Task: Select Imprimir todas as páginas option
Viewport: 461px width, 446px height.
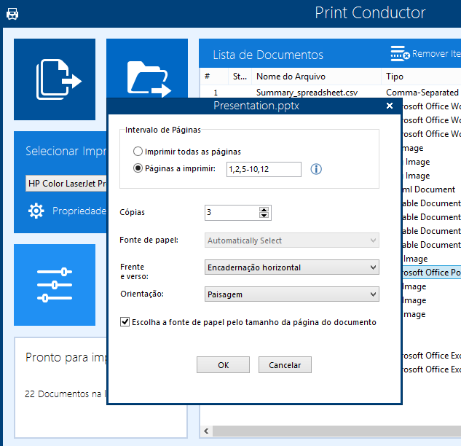Action: point(138,152)
